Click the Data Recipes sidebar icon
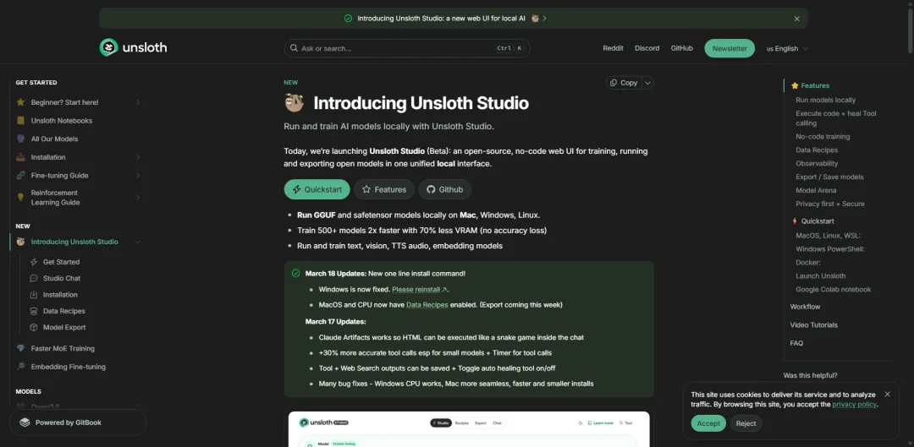 pyautogui.click(x=34, y=311)
